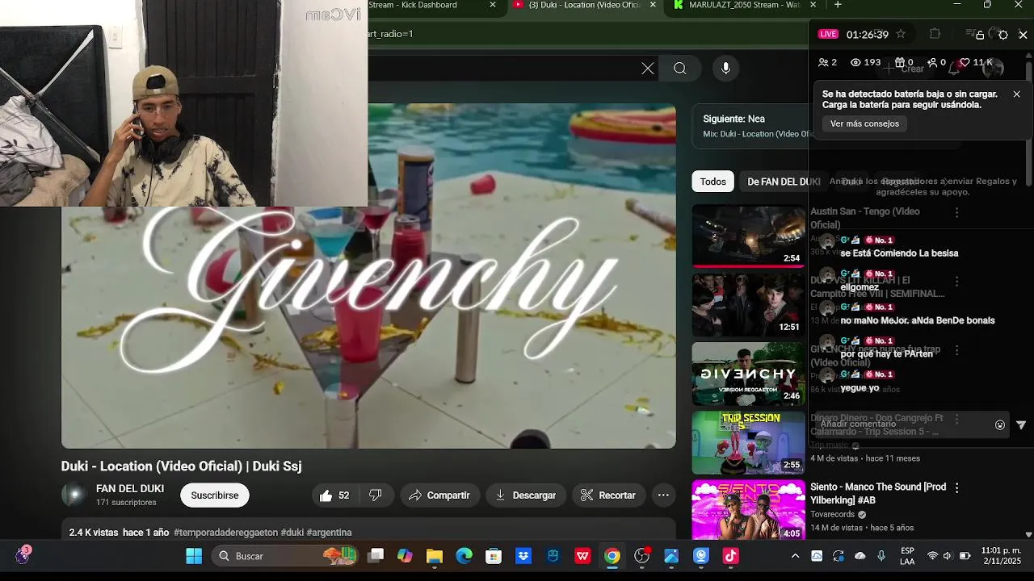This screenshot has width=1034, height=581.
Task: Open the #temporadadereggaeton hashtag
Action: click(x=225, y=533)
